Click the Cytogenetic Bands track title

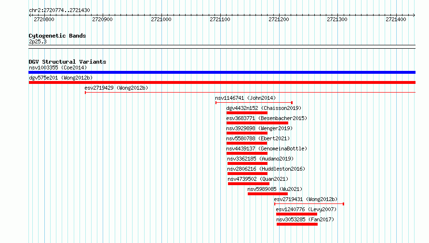point(57,36)
